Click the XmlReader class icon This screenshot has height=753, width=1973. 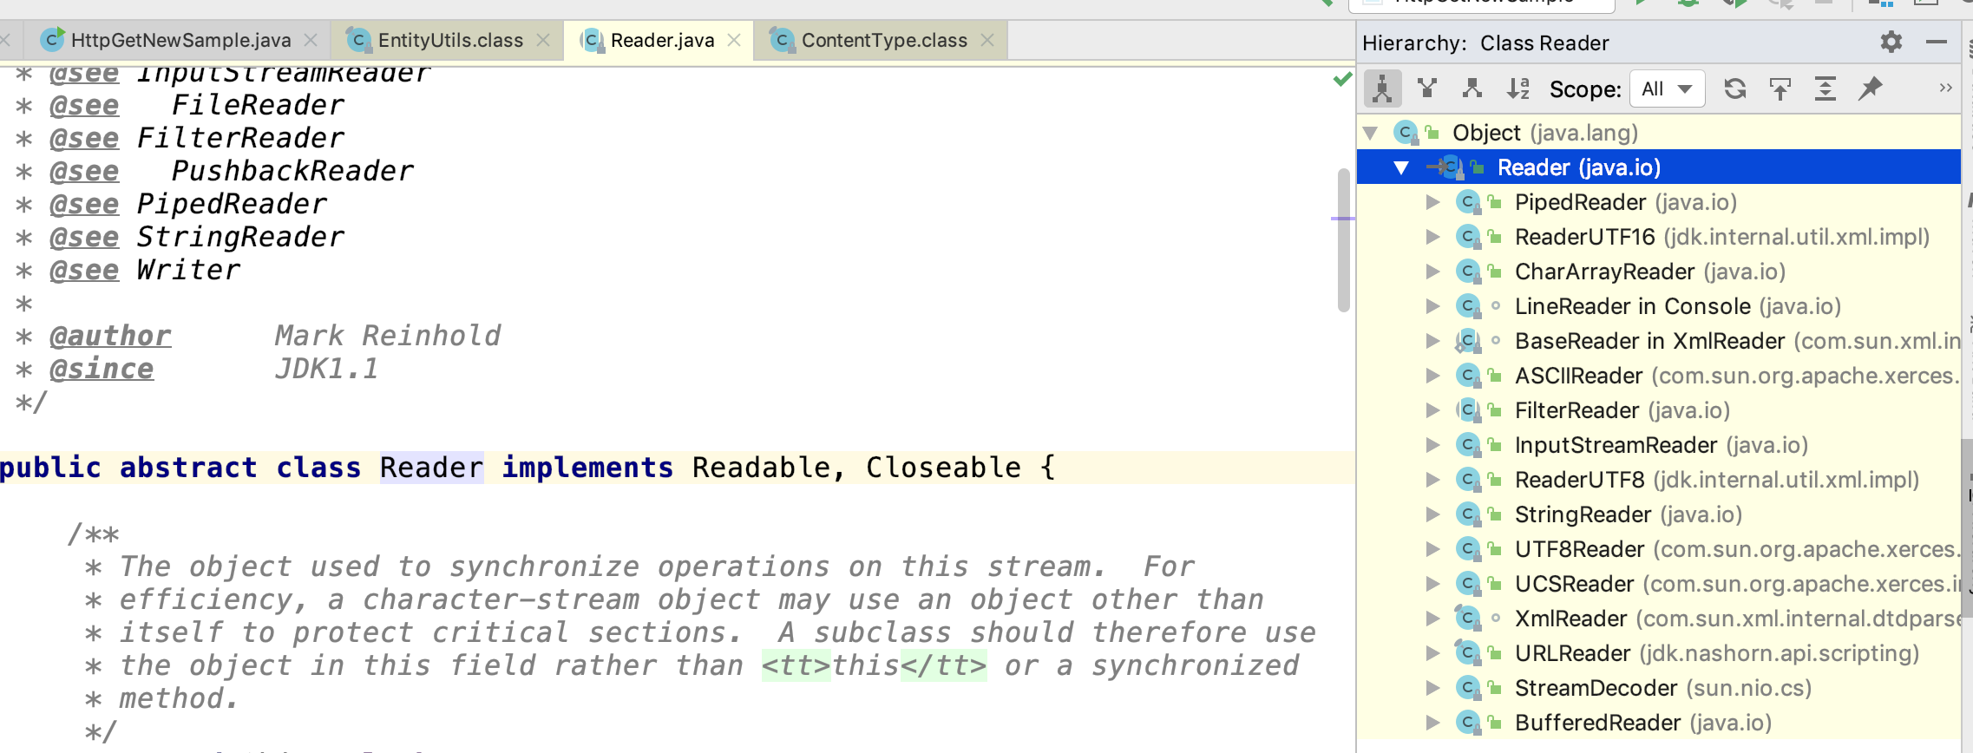point(1467,619)
